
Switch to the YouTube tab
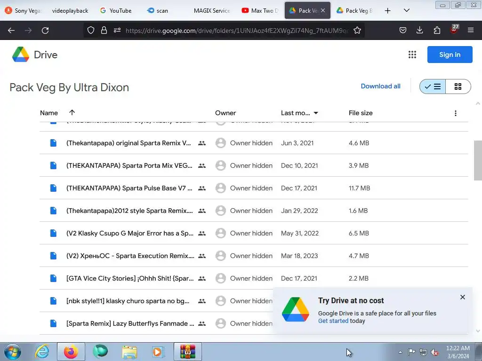(116, 10)
